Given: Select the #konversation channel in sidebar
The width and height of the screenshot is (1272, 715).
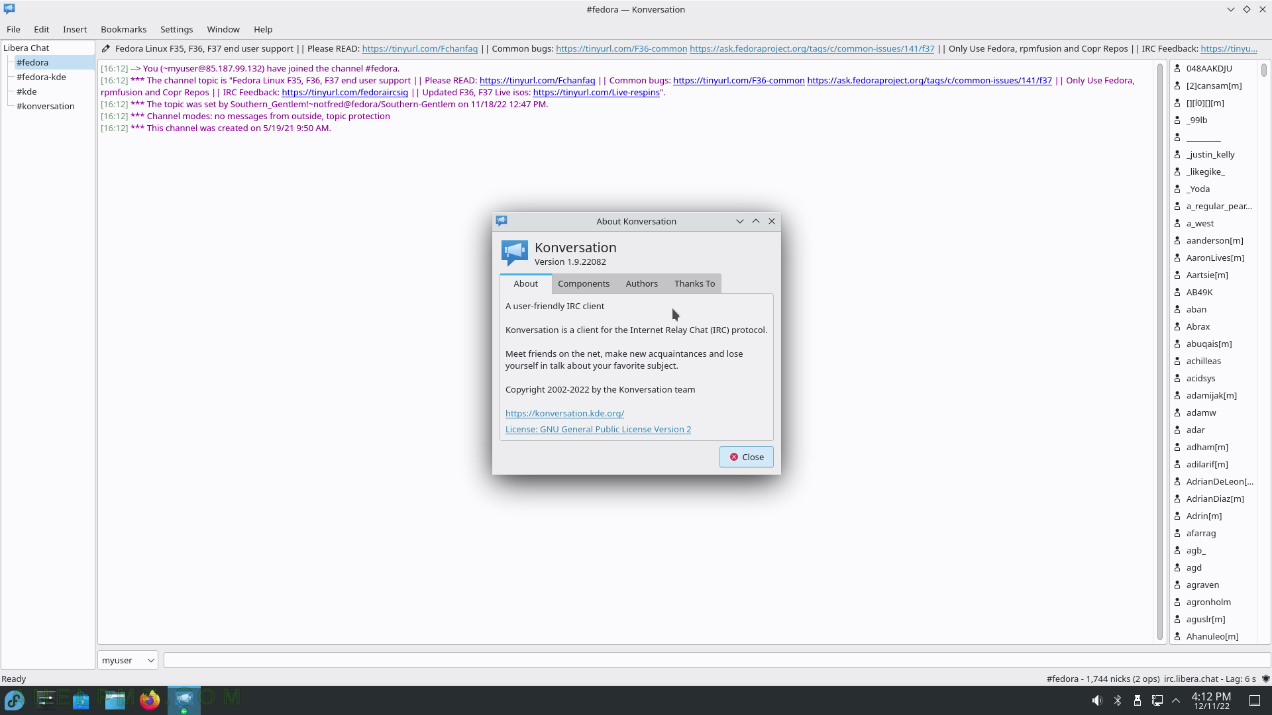Looking at the screenshot, I should [46, 106].
